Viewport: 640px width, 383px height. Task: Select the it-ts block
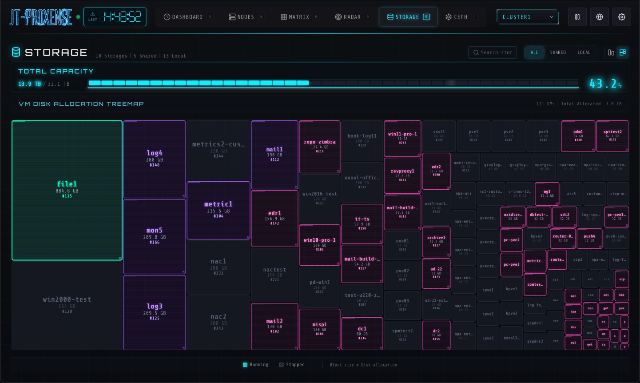point(362,223)
